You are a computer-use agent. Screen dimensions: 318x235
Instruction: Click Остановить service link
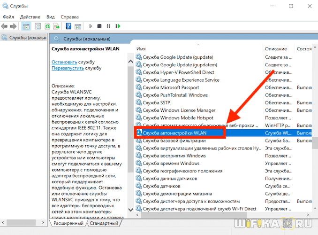(x=64, y=62)
